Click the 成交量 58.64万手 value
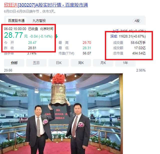 pyautogui.click(x=138, y=43)
